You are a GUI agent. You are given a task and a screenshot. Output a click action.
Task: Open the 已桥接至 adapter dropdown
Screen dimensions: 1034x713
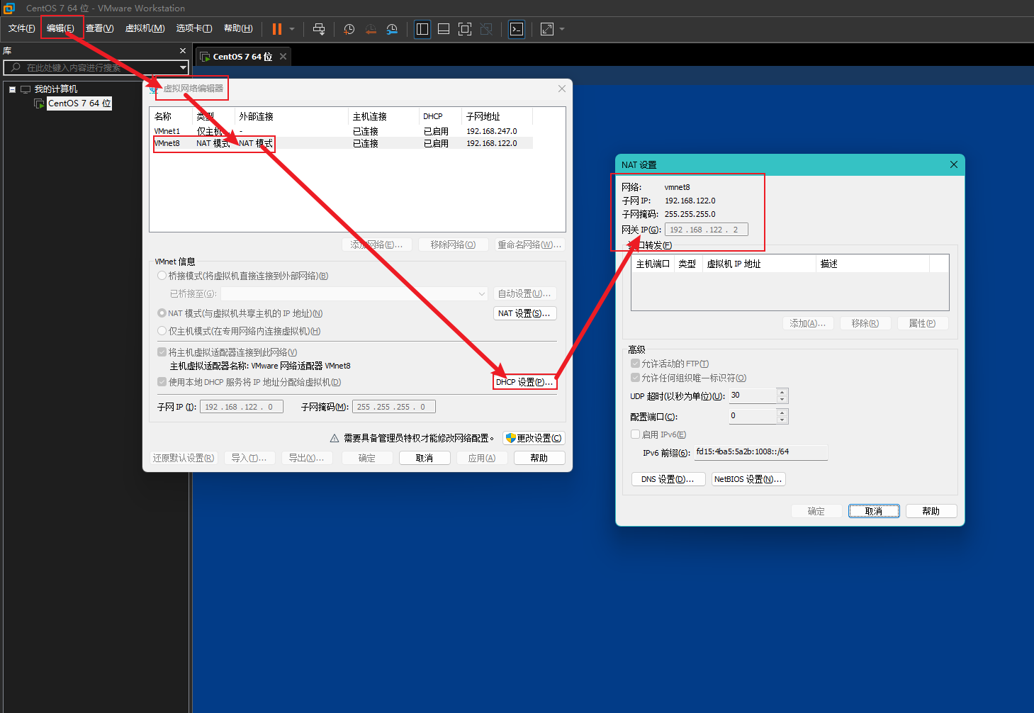(x=354, y=293)
